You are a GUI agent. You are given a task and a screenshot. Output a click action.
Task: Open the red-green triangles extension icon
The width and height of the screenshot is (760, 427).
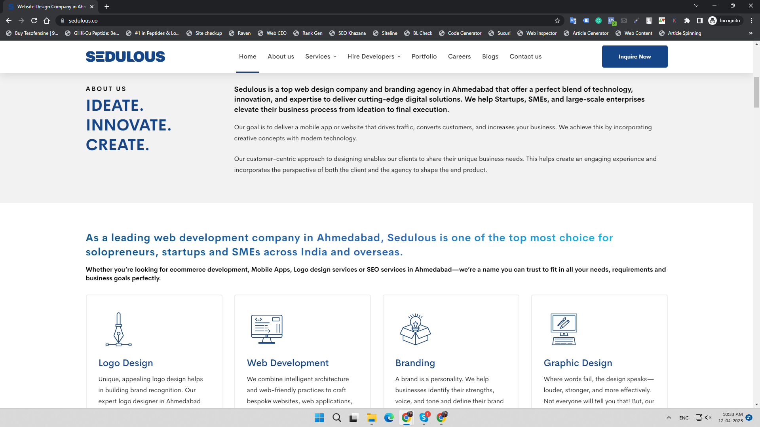(x=662, y=21)
